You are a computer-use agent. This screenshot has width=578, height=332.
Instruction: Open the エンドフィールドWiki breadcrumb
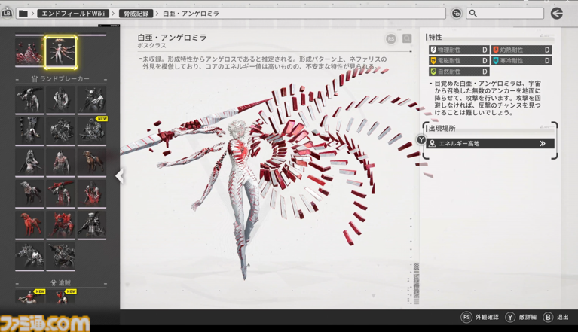point(73,14)
